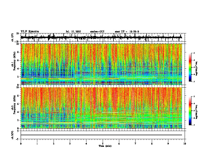Screen dimensions: 208x161
Task: Click the "VLF Spectra" title text
Action: (30, 32)
